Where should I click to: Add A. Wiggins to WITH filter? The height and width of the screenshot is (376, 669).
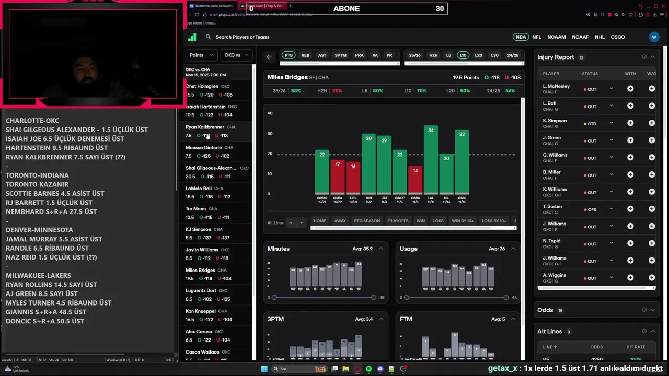[x=630, y=278]
